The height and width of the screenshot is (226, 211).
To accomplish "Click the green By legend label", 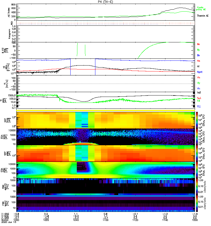I will (x=198, y=50).
